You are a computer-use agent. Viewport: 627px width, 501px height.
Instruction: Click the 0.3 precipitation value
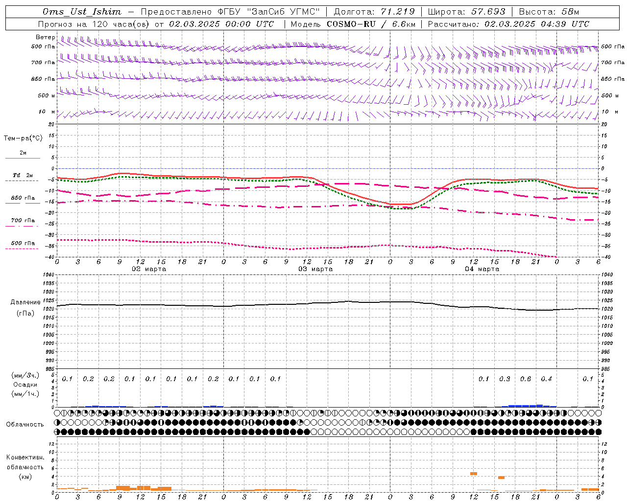[x=505, y=379]
